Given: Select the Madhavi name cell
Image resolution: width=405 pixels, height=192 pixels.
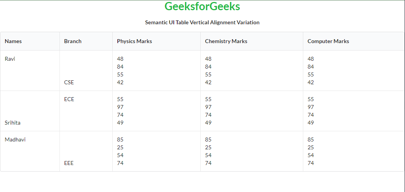Looking at the screenshot, I should coord(15,139).
